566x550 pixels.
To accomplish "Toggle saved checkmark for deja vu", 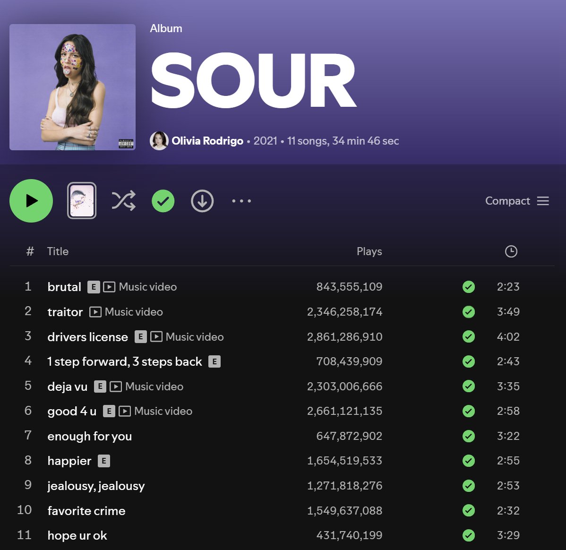I will pos(469,387).
